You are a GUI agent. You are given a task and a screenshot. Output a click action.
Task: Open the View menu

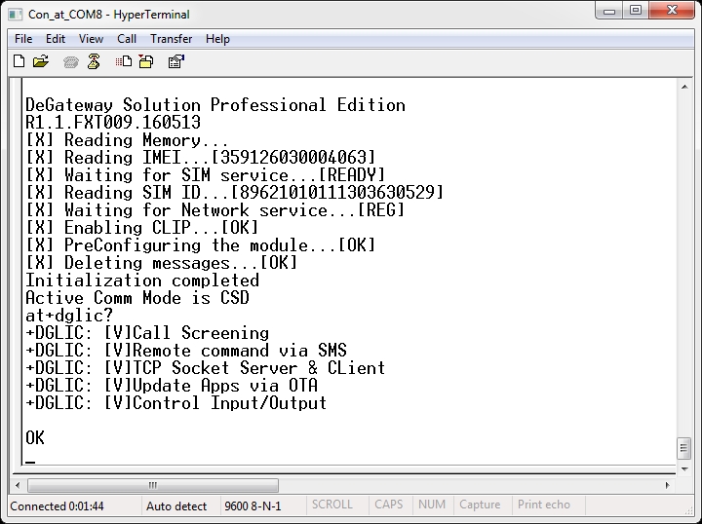91,39
